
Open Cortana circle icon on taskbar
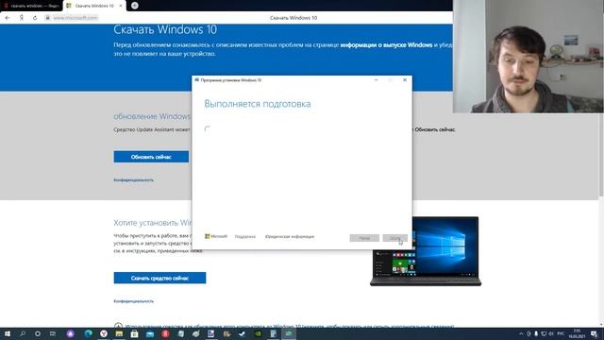pyautogui.click(x=38, y=333)
